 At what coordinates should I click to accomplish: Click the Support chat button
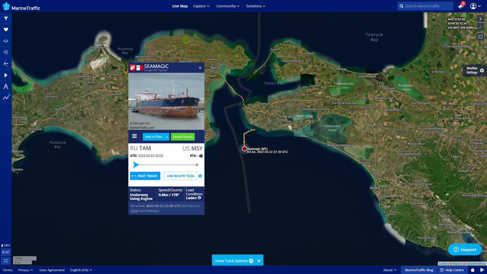(x=465, y=249)
